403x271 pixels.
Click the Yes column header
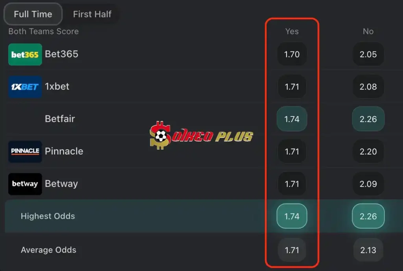tap(292, 31)
